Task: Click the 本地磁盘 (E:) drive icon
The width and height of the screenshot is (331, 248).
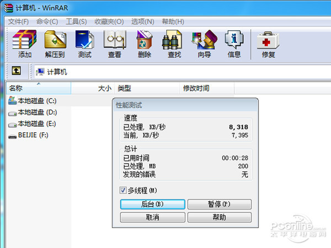Action: [13, 125]
